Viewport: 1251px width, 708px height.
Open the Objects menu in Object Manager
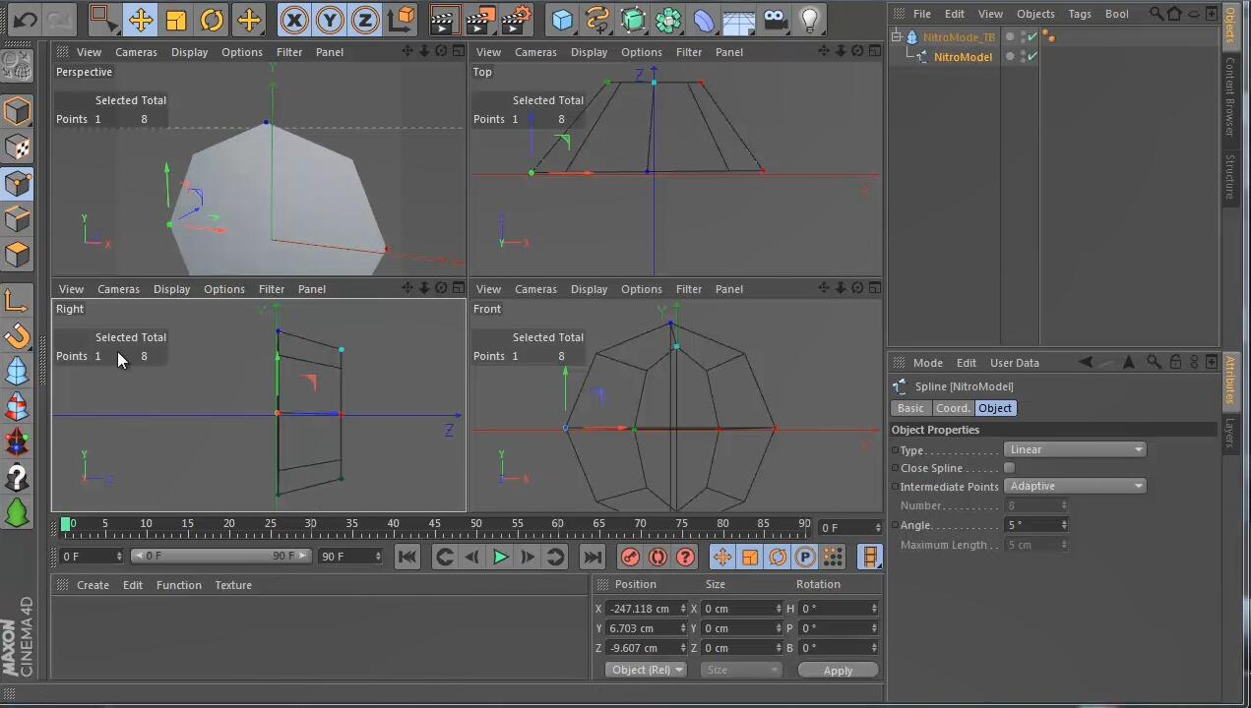click(x=1035, y=14)
